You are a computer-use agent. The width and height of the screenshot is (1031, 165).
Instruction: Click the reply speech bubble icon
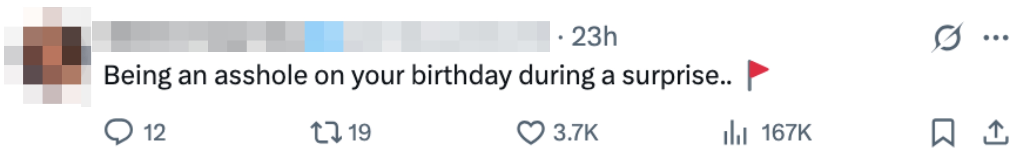[x=119, y=132]
